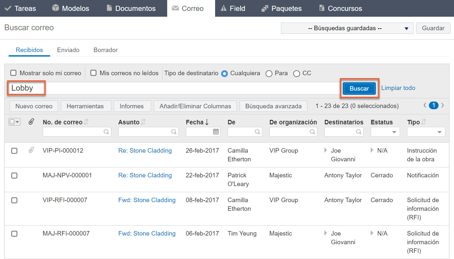Screen dimensions: 454x259
Task: Switch to the Recibidos mailbox tab
Action: [x=29, y=50]
